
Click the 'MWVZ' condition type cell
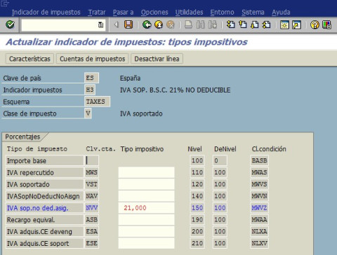(x=259, y=208)
